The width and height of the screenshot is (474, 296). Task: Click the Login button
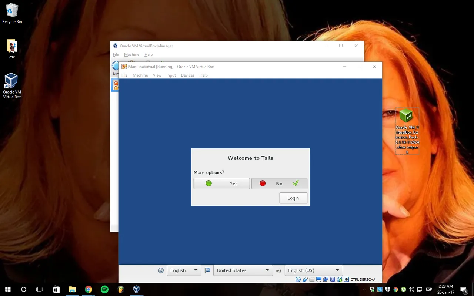point(293,198)
